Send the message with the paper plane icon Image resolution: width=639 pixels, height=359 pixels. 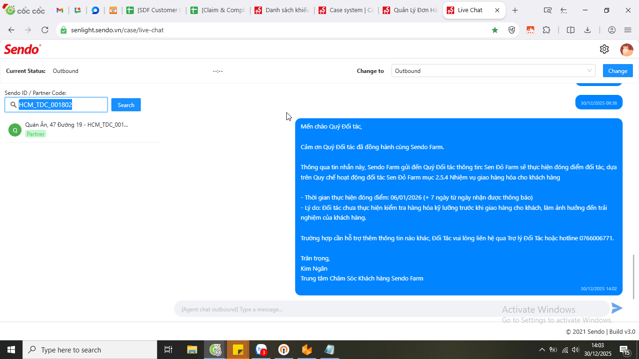point(617,308)
